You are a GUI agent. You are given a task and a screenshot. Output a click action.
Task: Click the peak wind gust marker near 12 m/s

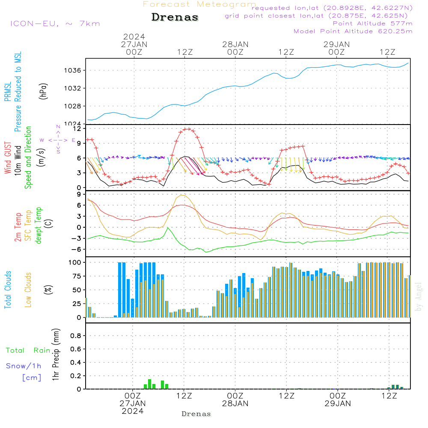tap(187, 129)
